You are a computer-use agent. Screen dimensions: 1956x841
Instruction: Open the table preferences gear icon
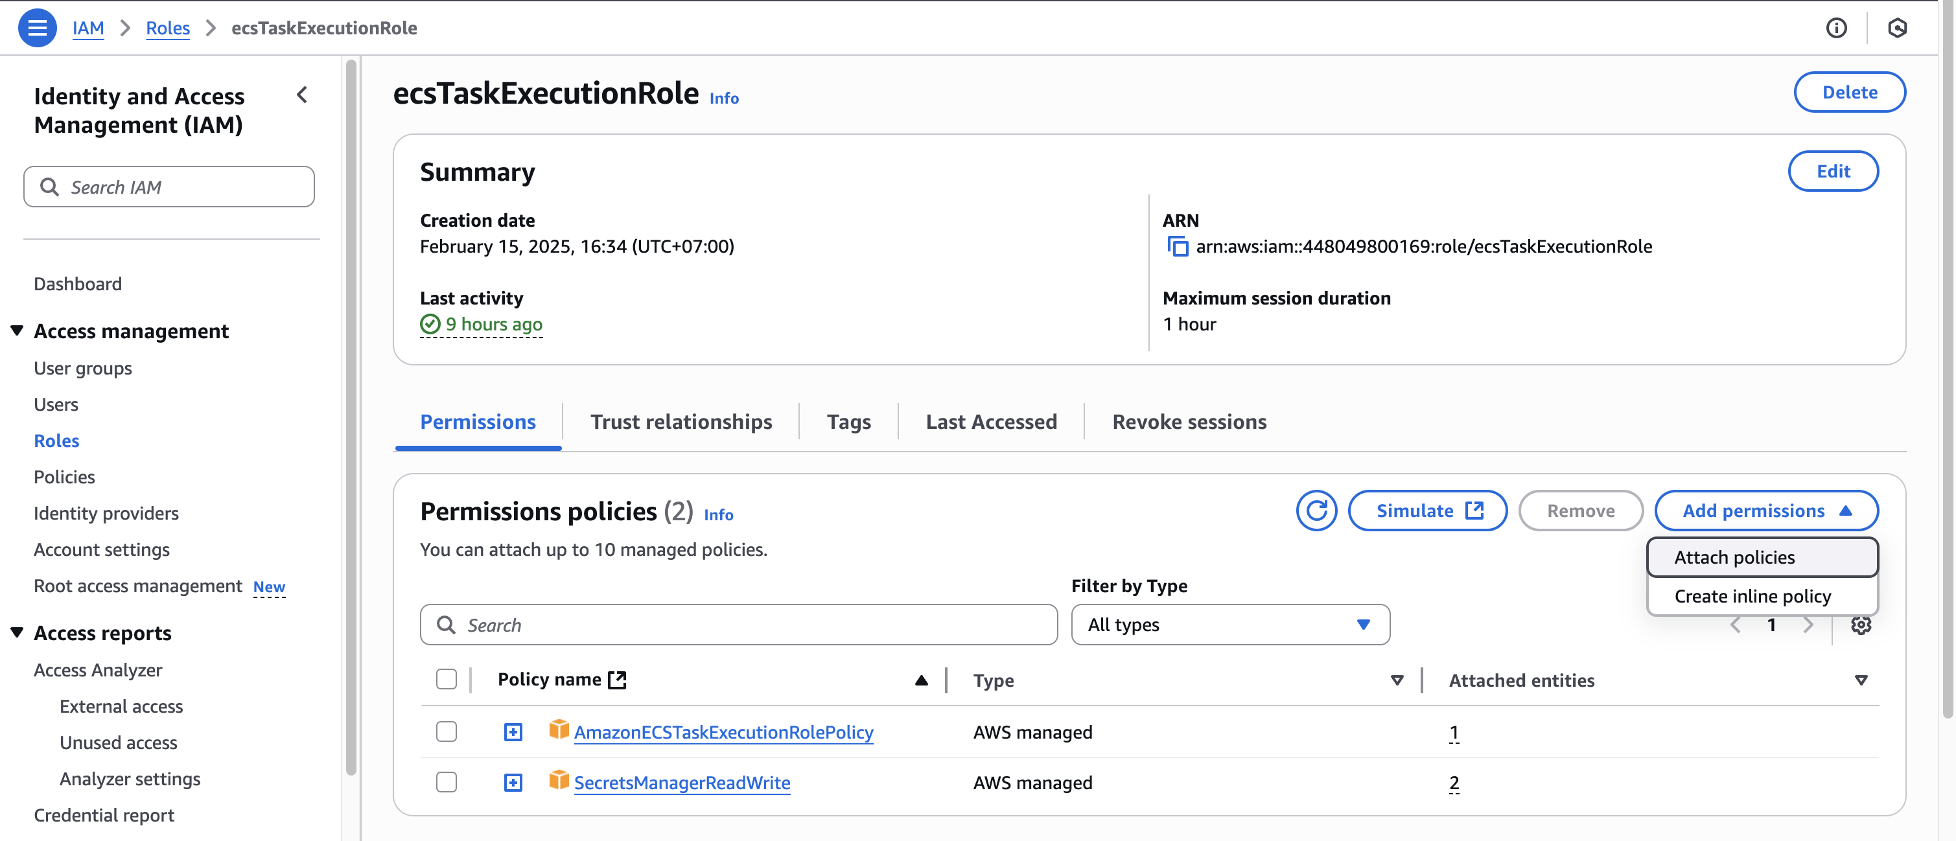coord(1860,625)
